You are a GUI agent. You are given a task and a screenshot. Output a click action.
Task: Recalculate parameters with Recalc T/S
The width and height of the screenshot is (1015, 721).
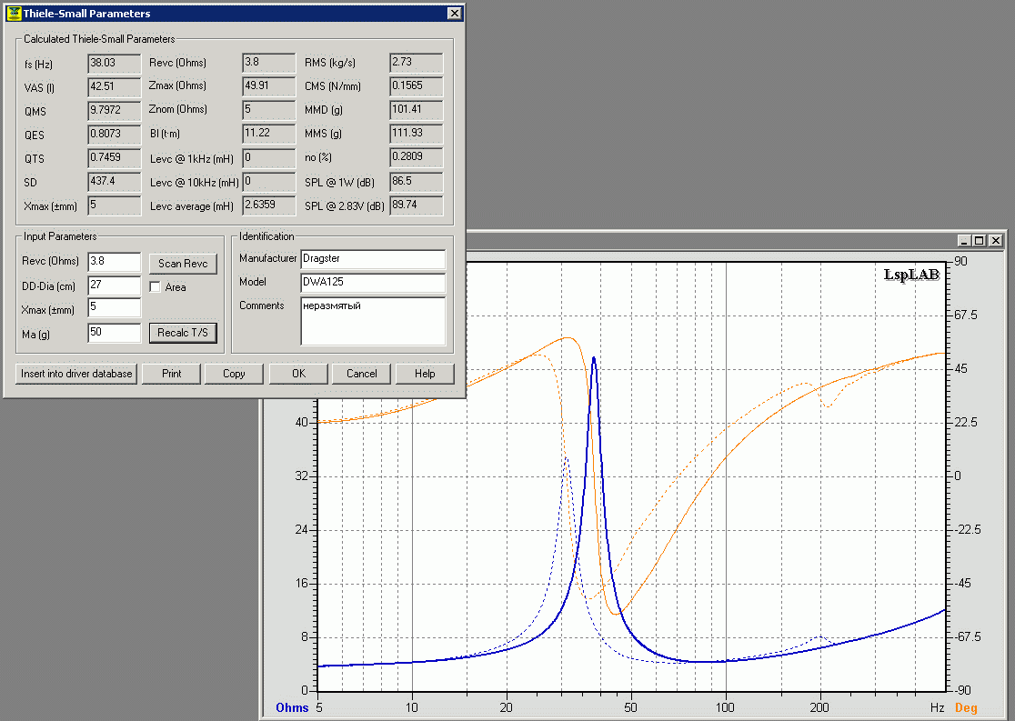point(183,333)
